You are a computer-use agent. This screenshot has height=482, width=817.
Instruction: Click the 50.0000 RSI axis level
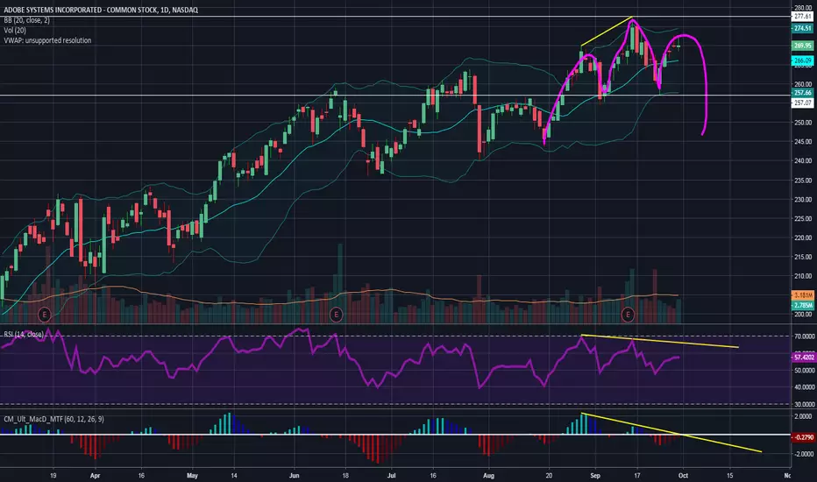[805, 371]
